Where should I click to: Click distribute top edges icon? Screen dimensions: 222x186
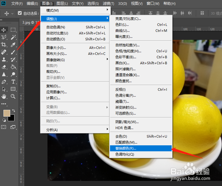coord(150,13)
